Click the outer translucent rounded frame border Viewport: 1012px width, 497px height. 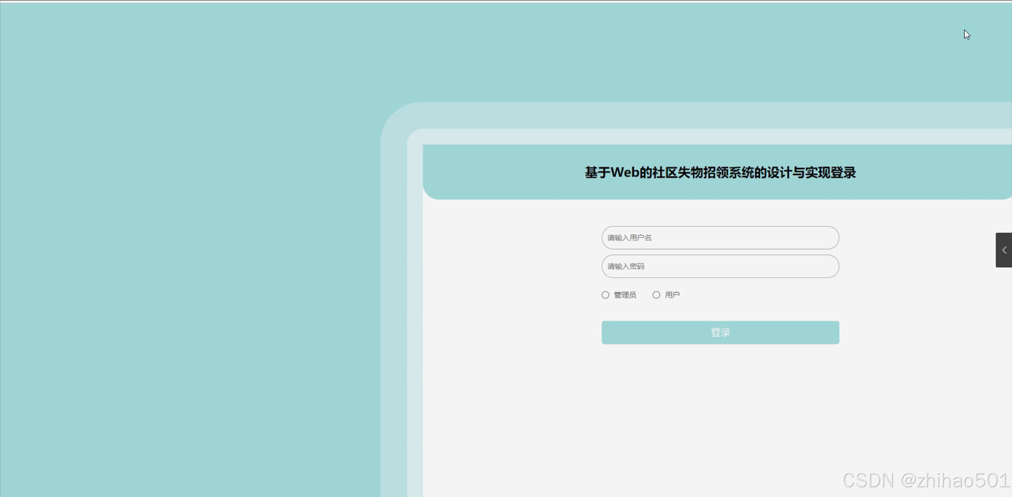[393, 316]
